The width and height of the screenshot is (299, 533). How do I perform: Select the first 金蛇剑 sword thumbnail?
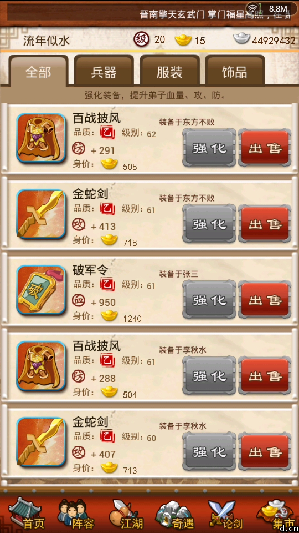point(41,214)
